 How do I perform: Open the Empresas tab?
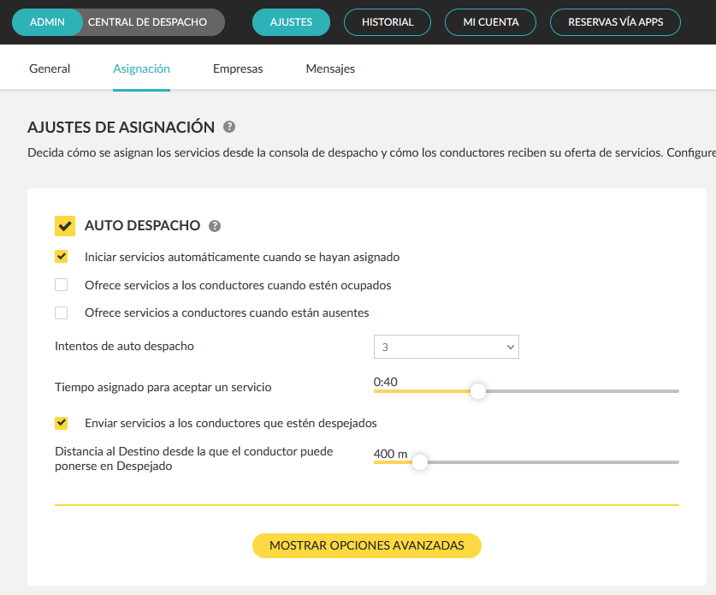(238, 68)
